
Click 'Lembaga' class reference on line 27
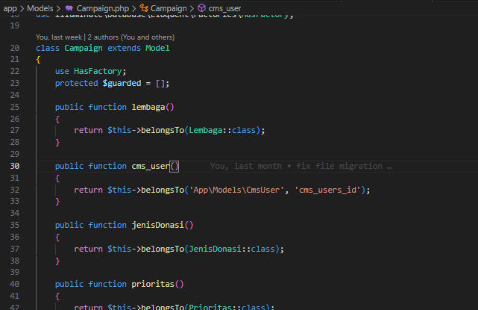coord(206,130)
